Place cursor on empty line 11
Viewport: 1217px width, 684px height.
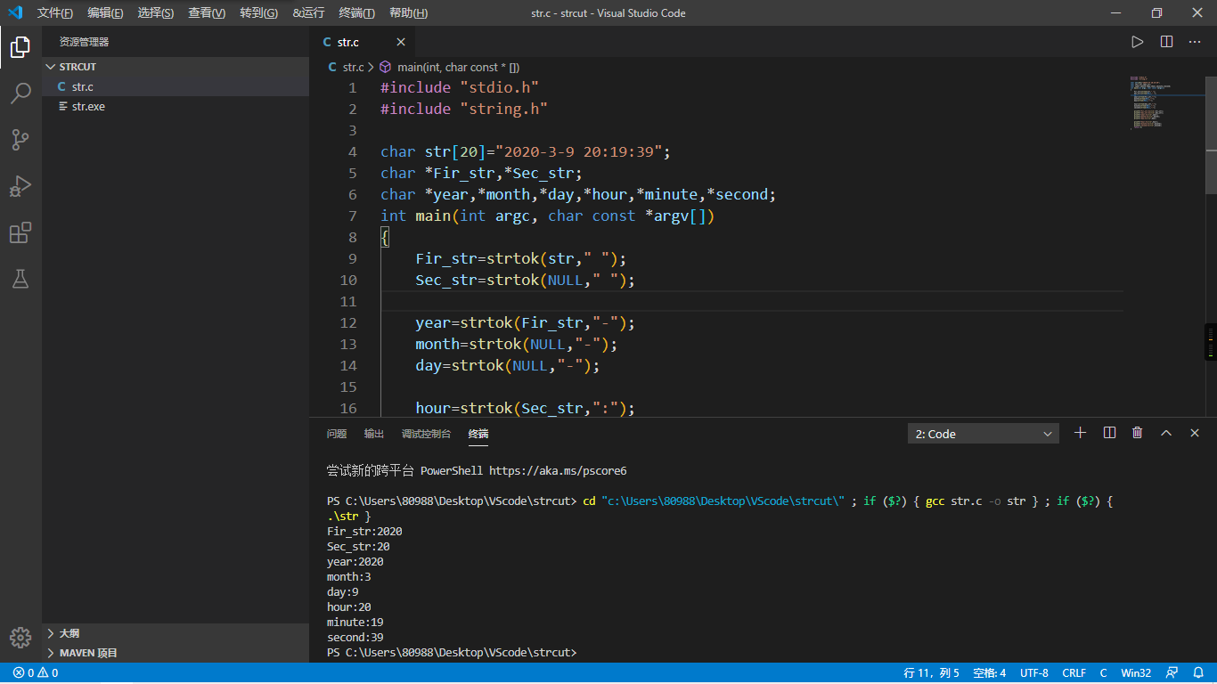pyautogui.click(x=752, y=301)
